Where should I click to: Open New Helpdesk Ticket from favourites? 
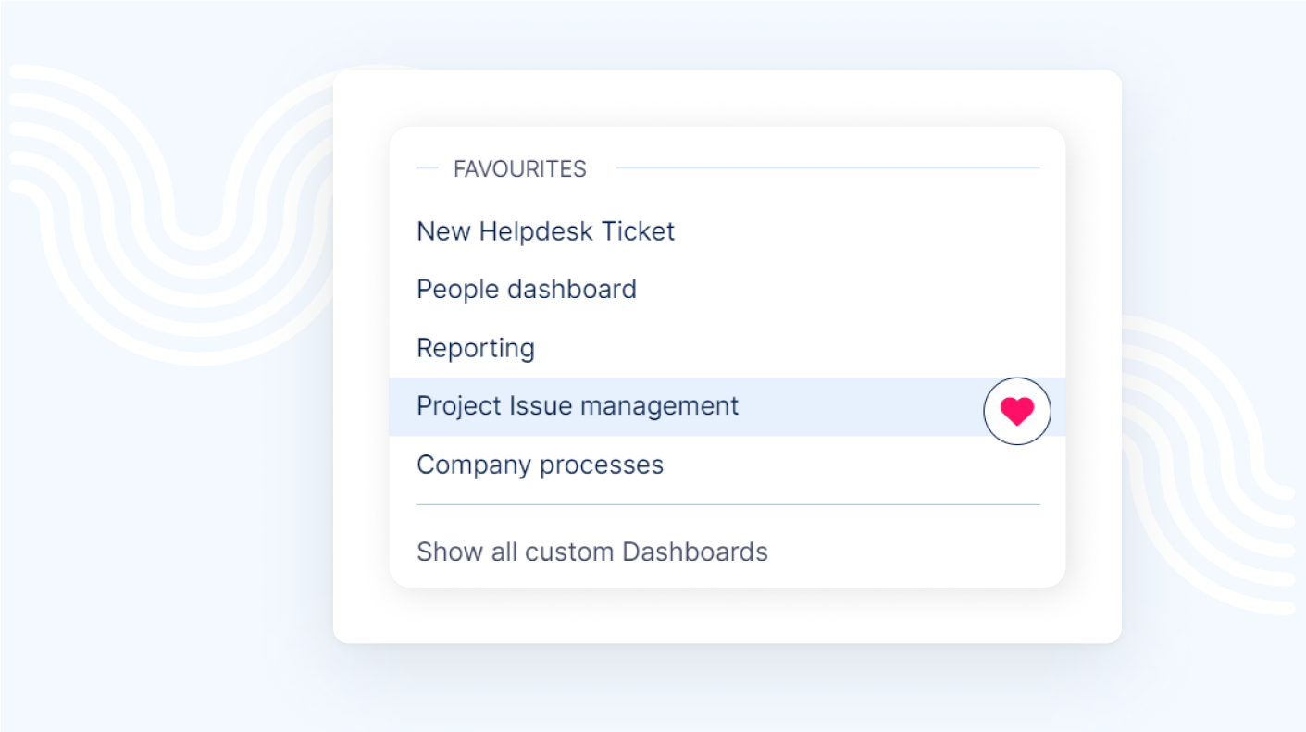coord(545,231)
